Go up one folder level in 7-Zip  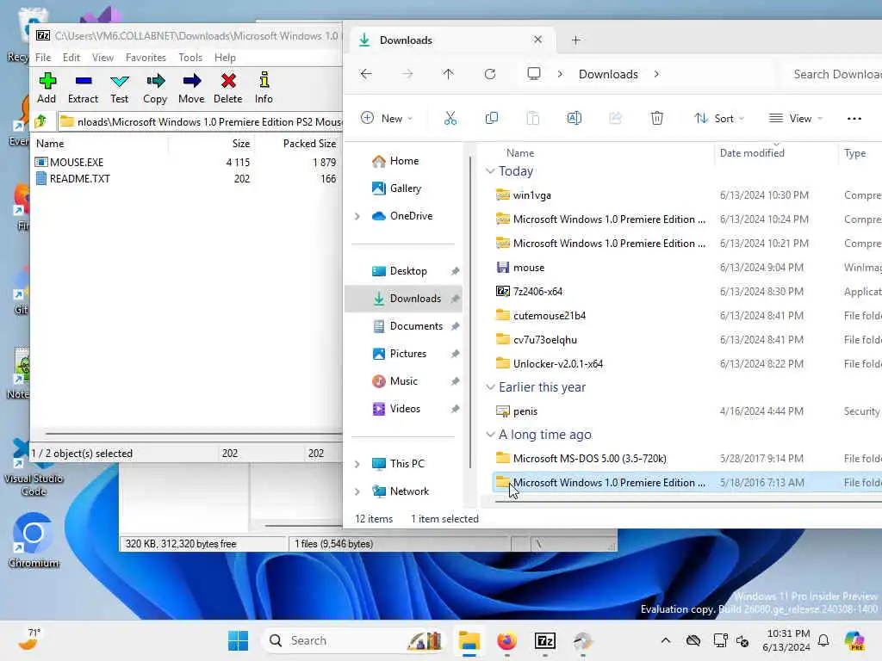coord(41,121)
